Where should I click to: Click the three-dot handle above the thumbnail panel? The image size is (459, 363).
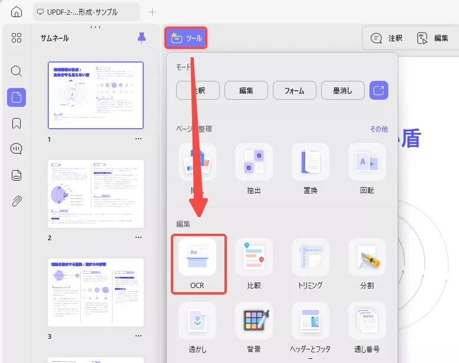click(x=95, y=27)
